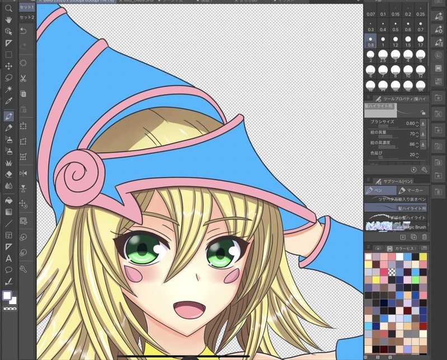Import a sub tool with the download icon
This screenshot has width=447, height=360.
[x=403, y=237]
